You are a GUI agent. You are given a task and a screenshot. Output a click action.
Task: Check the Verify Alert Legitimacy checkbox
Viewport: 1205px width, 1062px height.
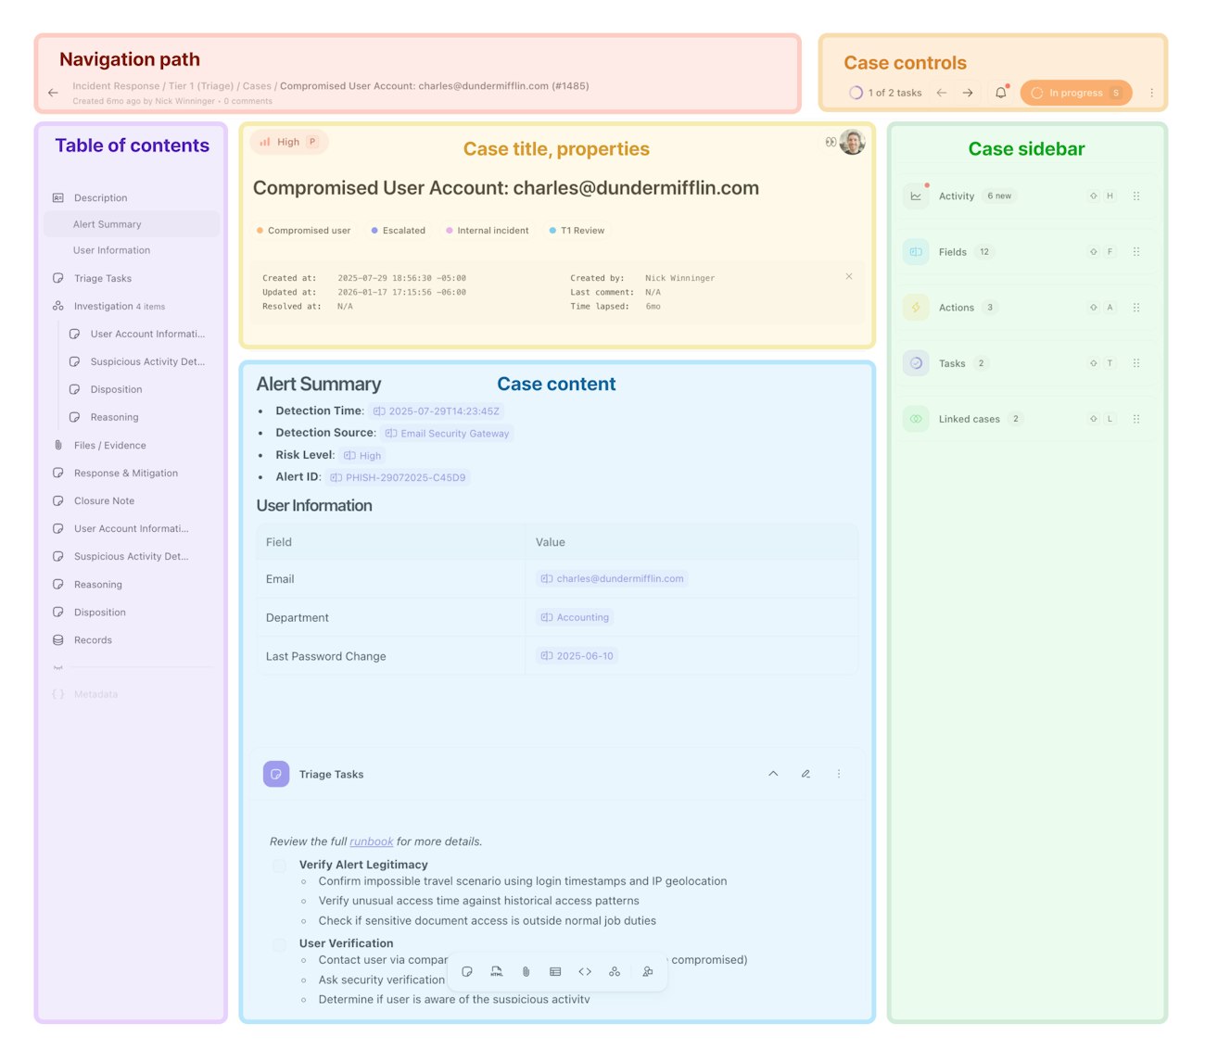(x=279, y=866)
